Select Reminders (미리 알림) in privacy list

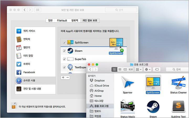35,56
